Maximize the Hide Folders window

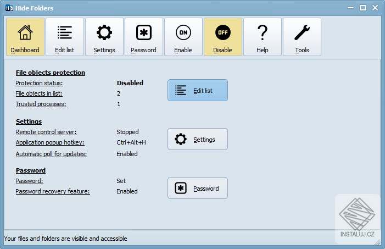click(x=363, y=8)
